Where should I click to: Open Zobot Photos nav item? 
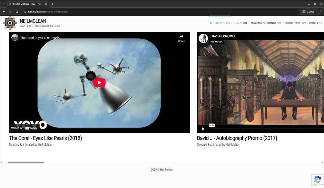click(295, 23)
